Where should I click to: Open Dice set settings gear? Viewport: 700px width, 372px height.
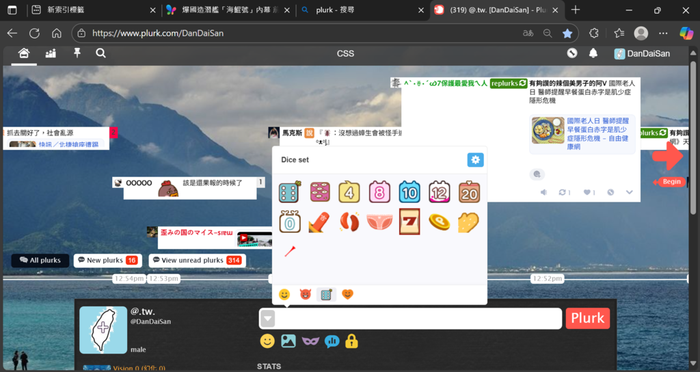(475, 160)
